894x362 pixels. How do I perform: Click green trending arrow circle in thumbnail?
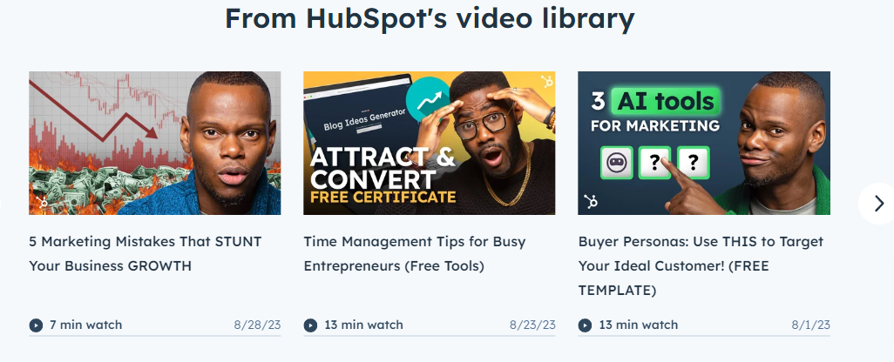[x=428, y=99]
